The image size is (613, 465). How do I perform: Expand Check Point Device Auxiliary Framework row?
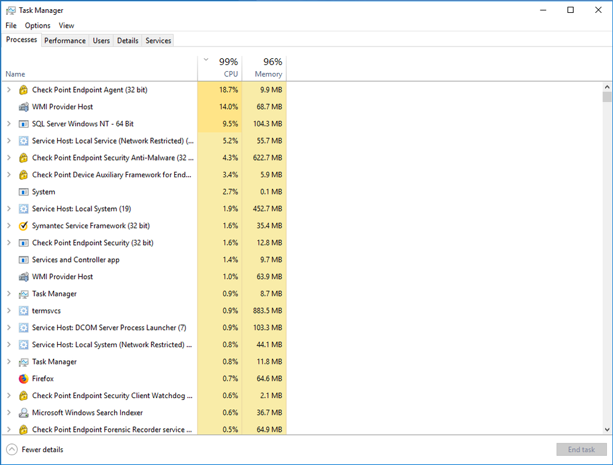pos(9,175)
